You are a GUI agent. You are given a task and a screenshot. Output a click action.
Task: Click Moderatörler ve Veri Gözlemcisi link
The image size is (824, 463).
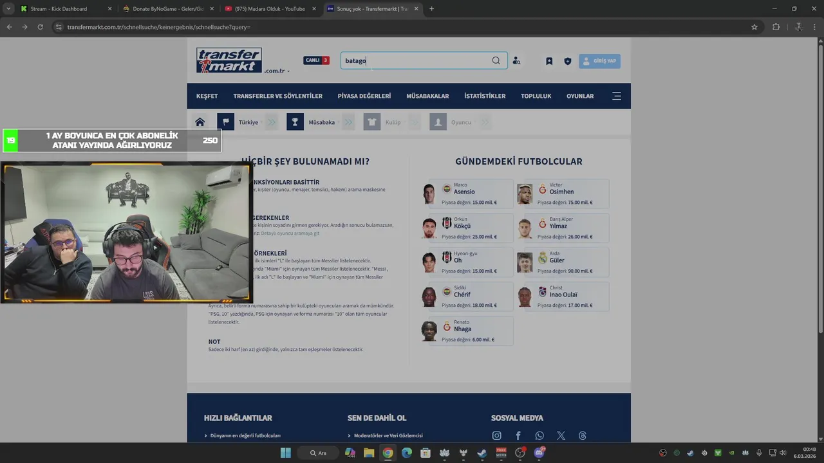pyautogui.click(x=388, y=435)
